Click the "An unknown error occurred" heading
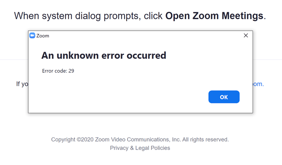Image resolution: width=282 pixels, height=165 pixels. pyautogui.click(x=103, y=56)
